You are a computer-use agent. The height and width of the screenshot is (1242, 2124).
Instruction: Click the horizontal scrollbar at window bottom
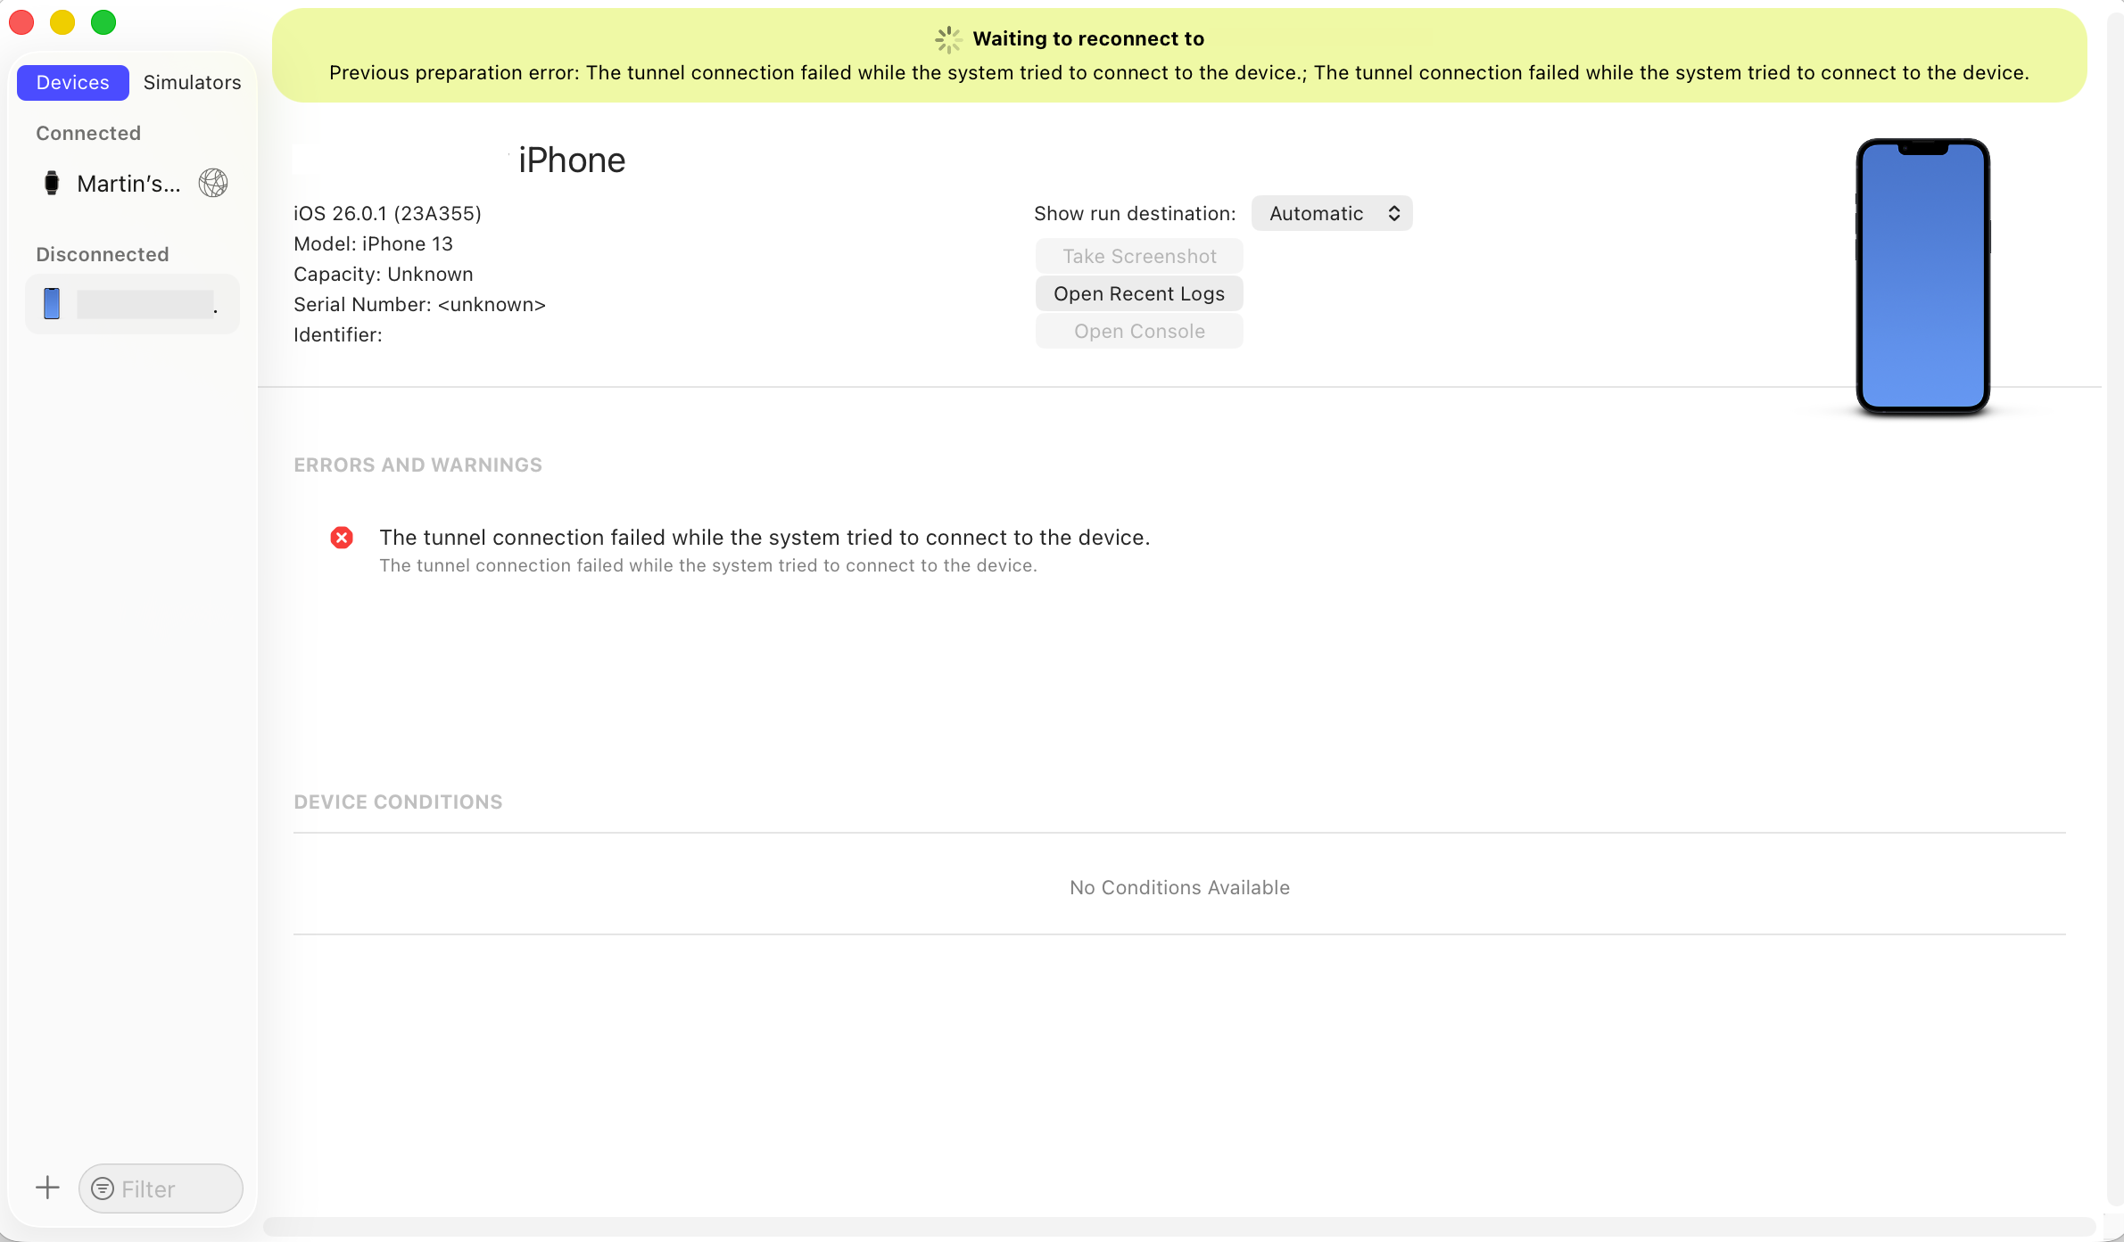(1178, 1227)
